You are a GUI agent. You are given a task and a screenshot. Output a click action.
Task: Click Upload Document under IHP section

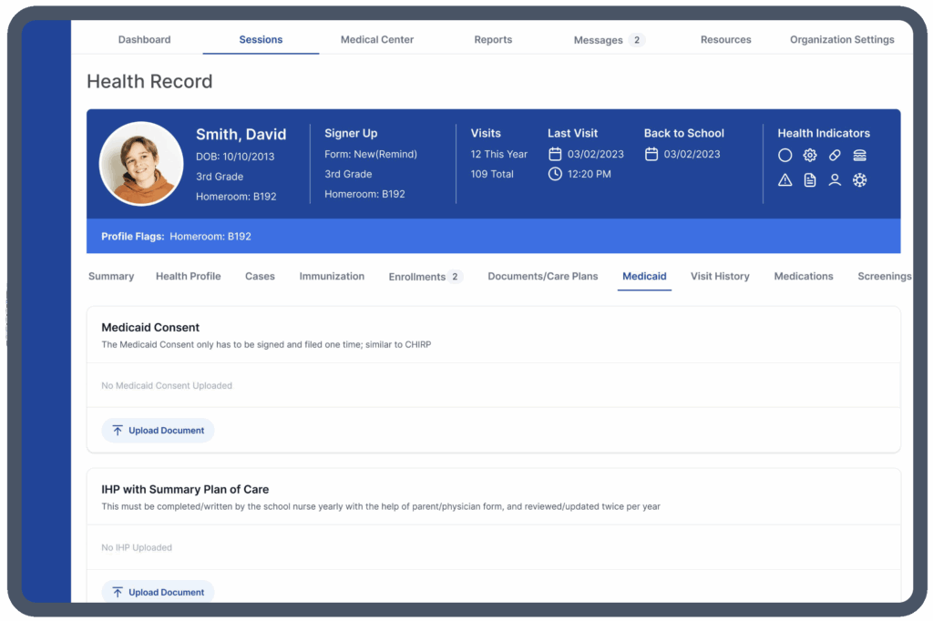(x=158, y=592)
